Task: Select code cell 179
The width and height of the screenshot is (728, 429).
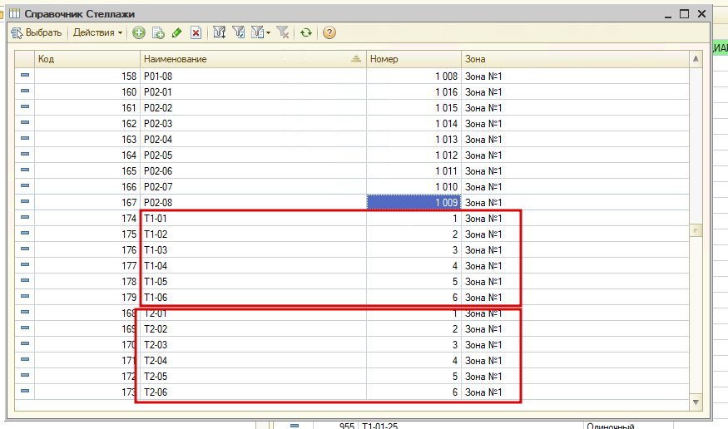Action: (x=87, y=298)
